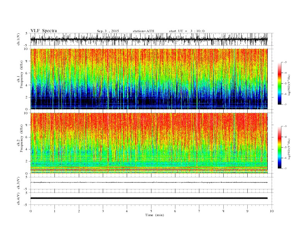Click the "-7" tick on ch.1 colorbar
Viewport: 306px width, 237px height.
click(285, 105)
